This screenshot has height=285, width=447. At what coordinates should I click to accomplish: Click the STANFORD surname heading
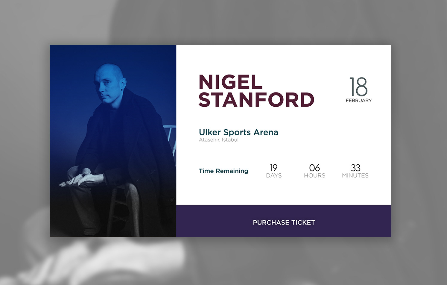[x=256, y=100]
